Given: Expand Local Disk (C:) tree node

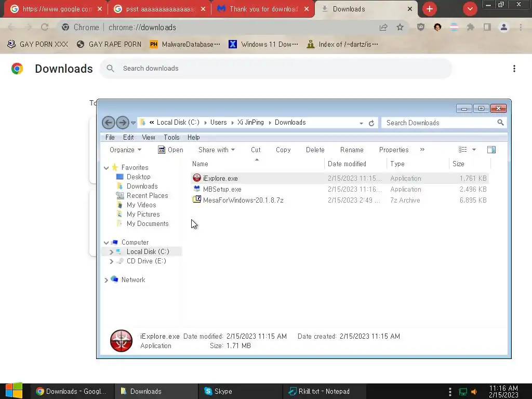Looking at the screenshot, I should (x=111, y=252).
